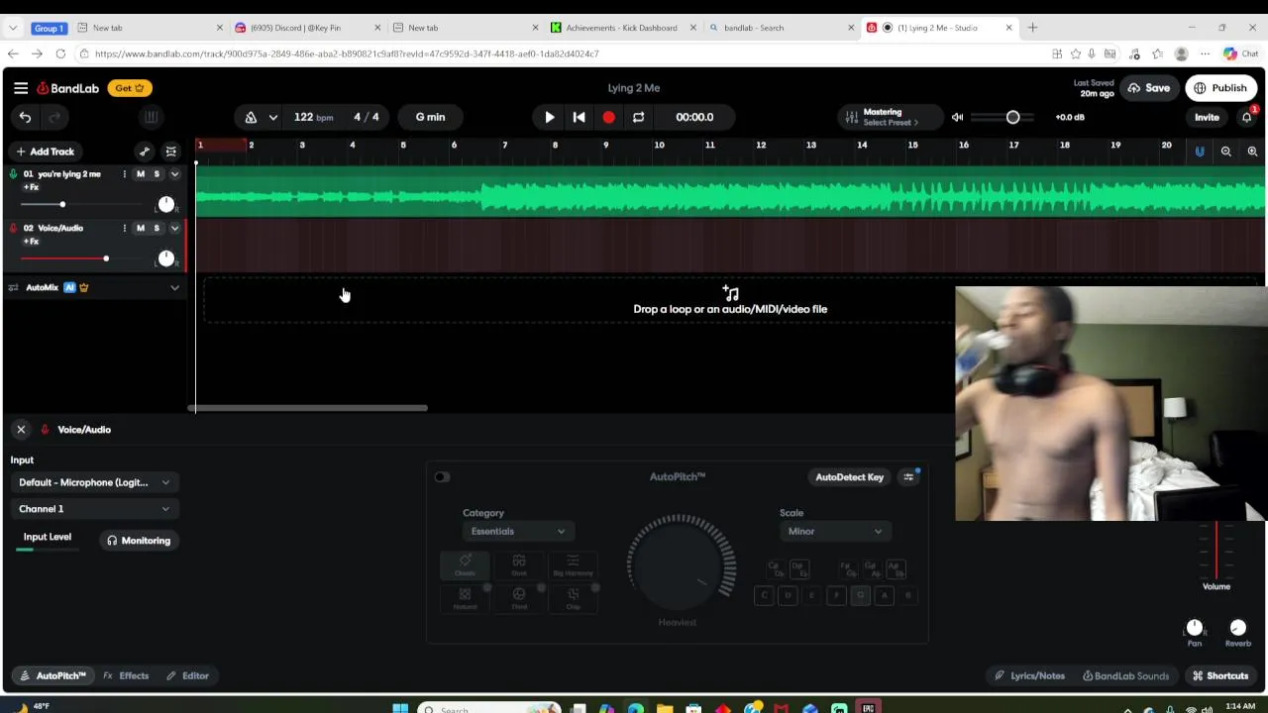Switch to AutoPitch tab
1268x713 pixels.
pyautogui.click(x=53, y=676)
